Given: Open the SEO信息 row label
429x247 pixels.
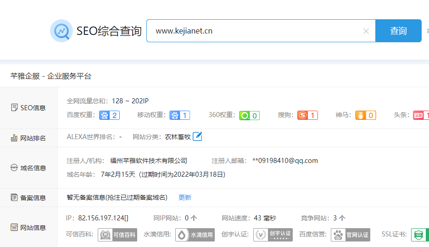Looking at the screenshot, I should click(28, 108).
